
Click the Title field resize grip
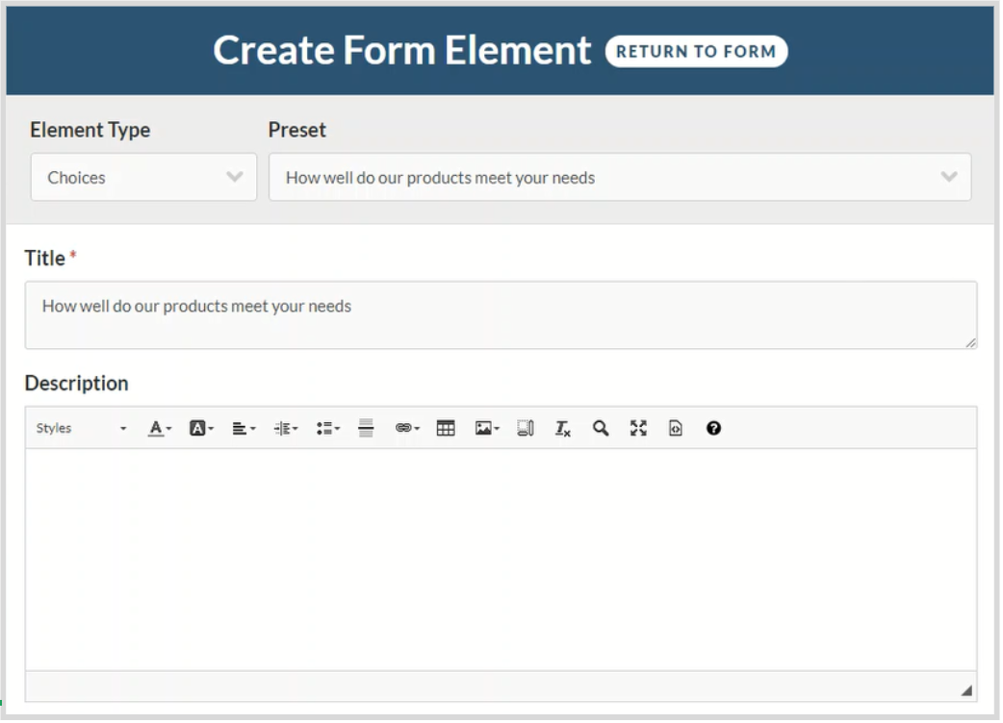[x=971, y=343]
